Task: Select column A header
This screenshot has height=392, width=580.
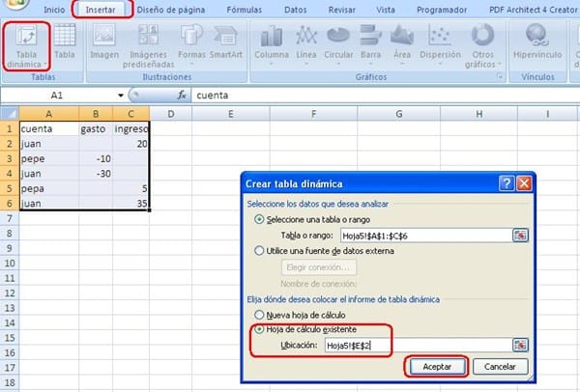Action: tap(49, 114)
